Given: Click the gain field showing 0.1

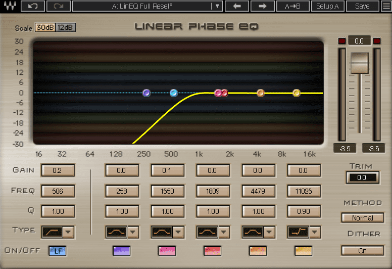Looking at the screenshot, I should 167,170.
